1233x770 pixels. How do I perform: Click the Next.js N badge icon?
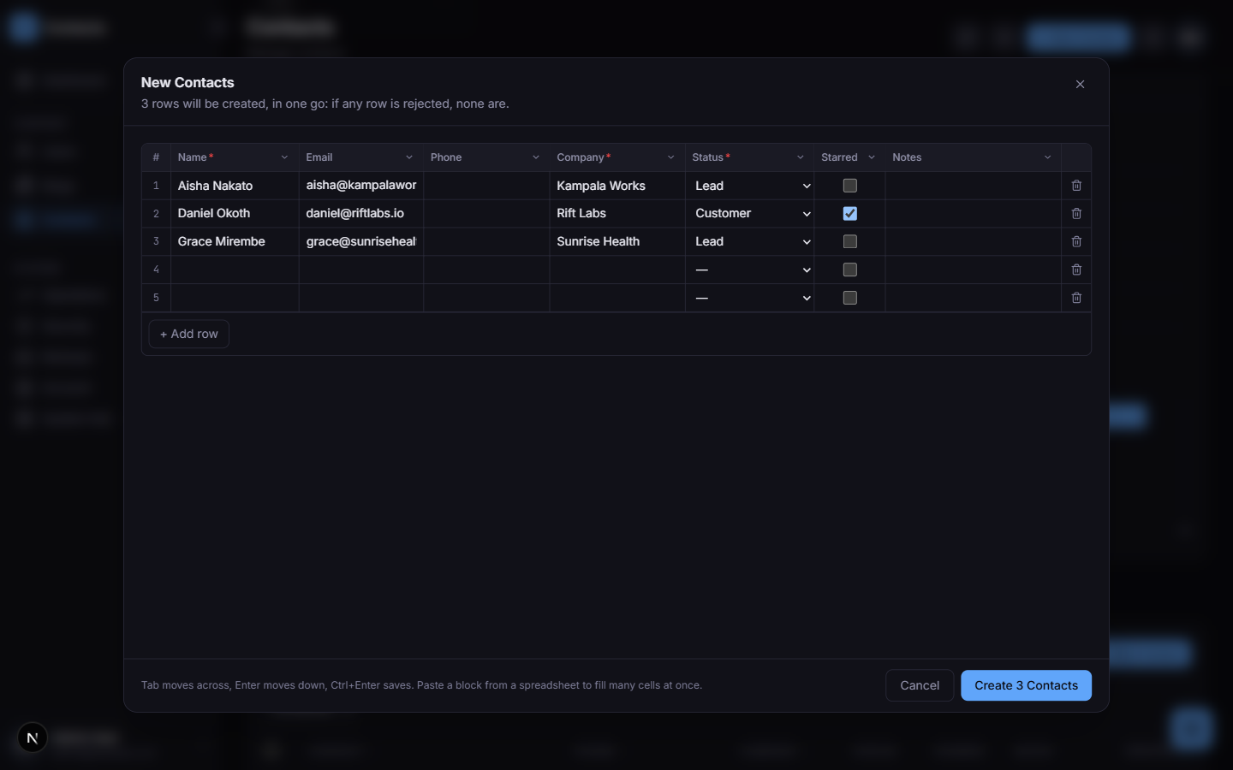33,737
